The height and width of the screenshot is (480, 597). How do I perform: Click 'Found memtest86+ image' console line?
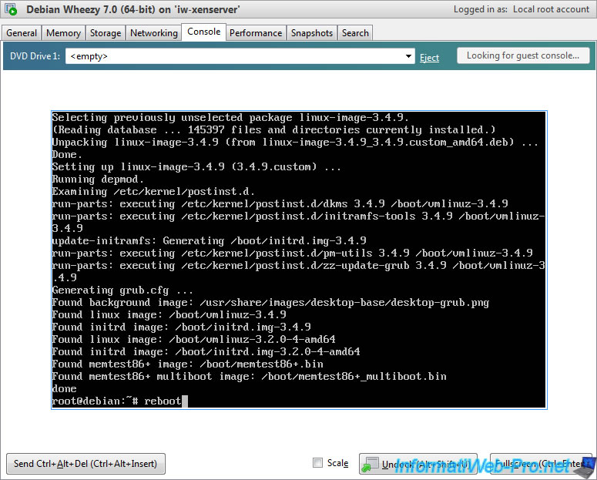tap(187, 364)
